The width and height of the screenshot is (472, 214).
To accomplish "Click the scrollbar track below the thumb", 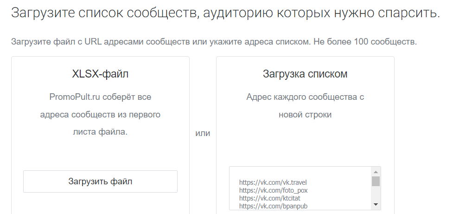I will click(x=376, y=194).
